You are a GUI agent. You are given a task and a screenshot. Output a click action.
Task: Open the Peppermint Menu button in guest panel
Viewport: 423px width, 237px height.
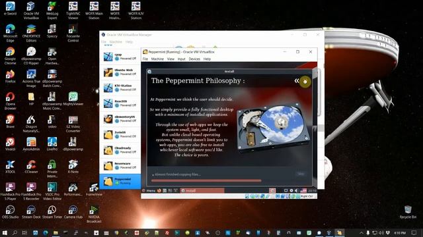[x=149, y=190]
